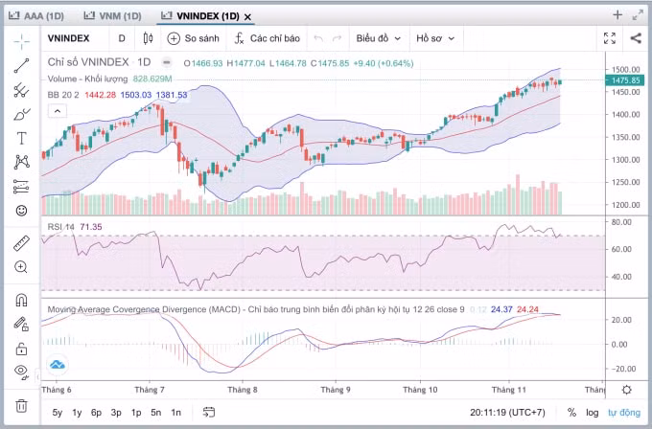Image resolution: width=652 pixels, height=429 pixels.
Task: Click the 1475.85 current price label
Action: click(625, 80)
